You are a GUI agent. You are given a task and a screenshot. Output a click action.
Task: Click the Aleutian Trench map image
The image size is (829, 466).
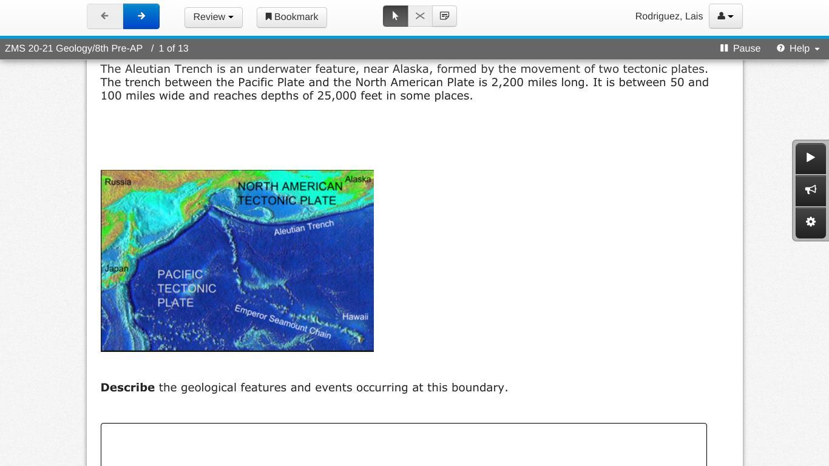tap(237, 261)
